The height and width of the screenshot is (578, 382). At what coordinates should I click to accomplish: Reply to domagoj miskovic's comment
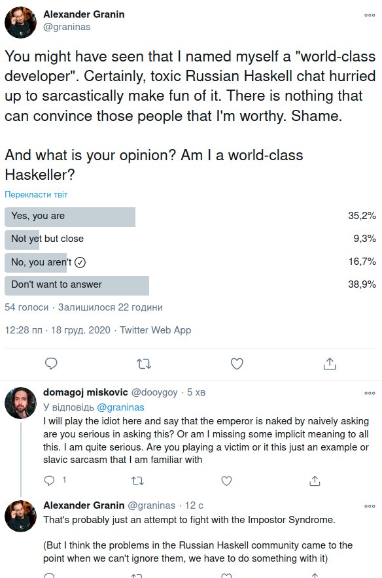click(50, 481)
